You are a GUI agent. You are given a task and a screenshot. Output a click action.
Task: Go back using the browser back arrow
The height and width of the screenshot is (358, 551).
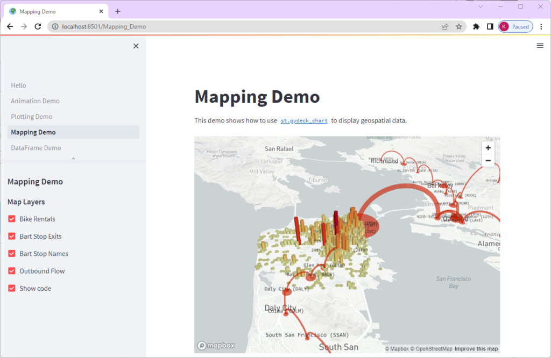(10, 27)
